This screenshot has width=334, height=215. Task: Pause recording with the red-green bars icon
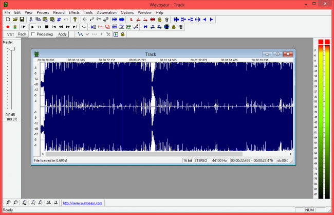point(15,27)
